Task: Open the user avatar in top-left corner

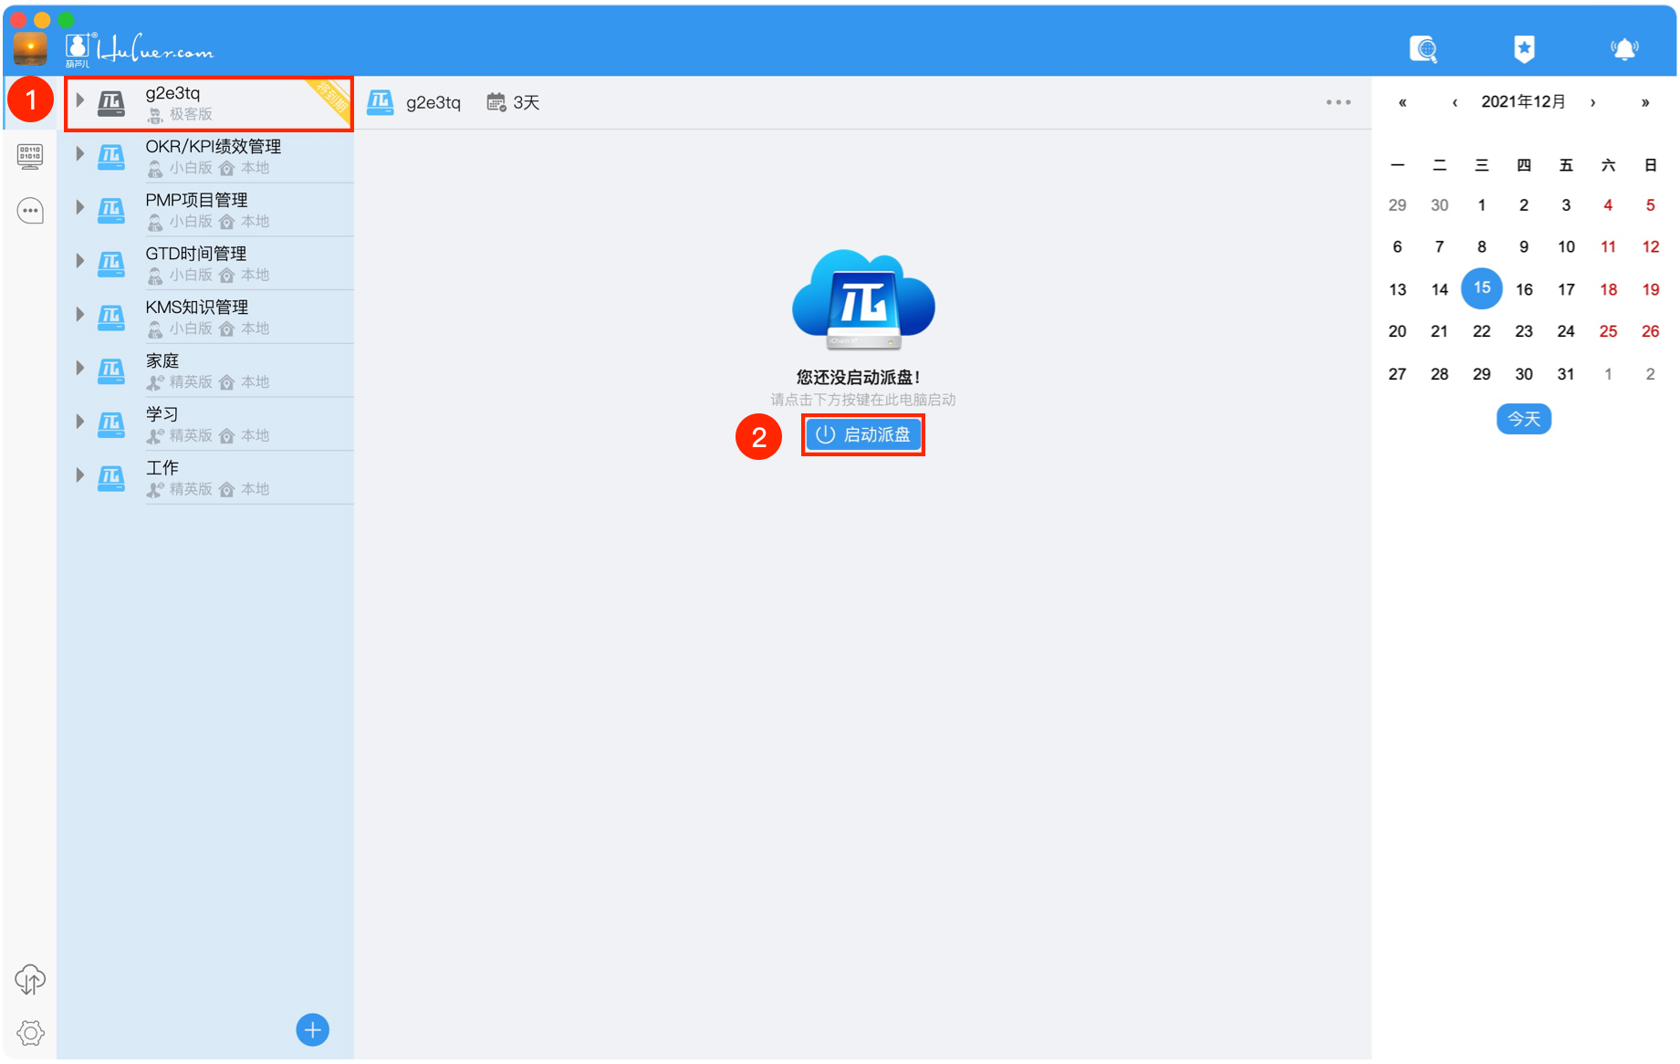Action: click(30, 48)
